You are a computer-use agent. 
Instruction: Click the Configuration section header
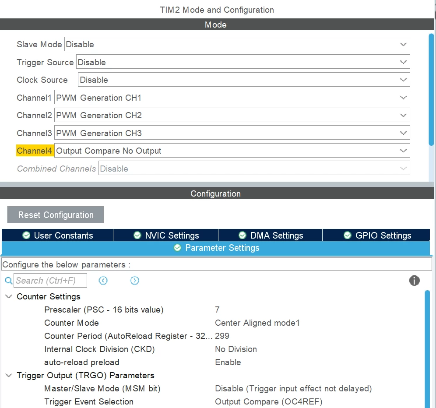[x=217, y=193]
